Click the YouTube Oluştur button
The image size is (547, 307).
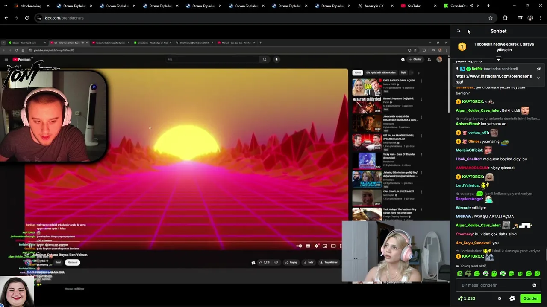415,59
